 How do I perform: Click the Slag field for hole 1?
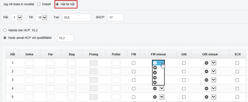pos(72,63)
